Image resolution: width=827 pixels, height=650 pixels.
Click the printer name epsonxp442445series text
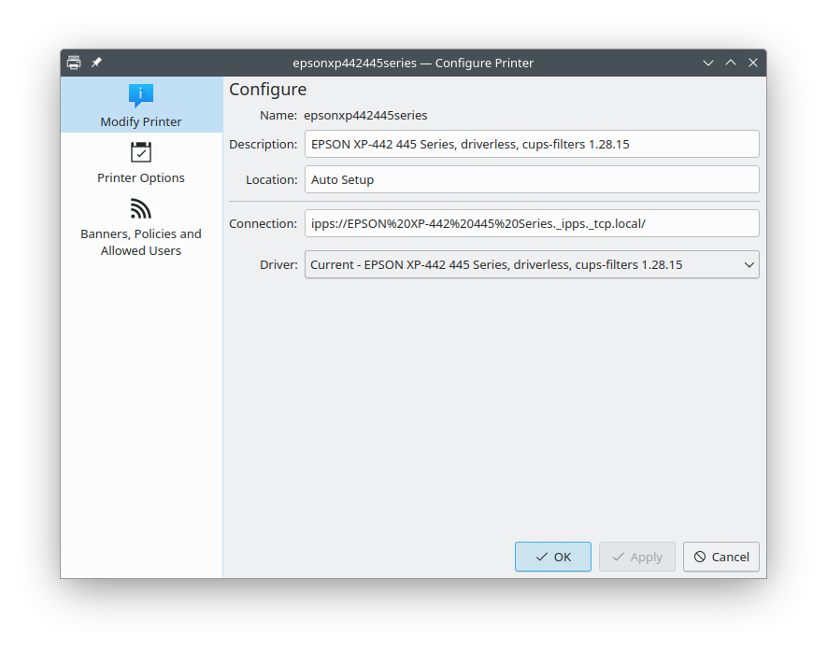(x=365, y=115)
